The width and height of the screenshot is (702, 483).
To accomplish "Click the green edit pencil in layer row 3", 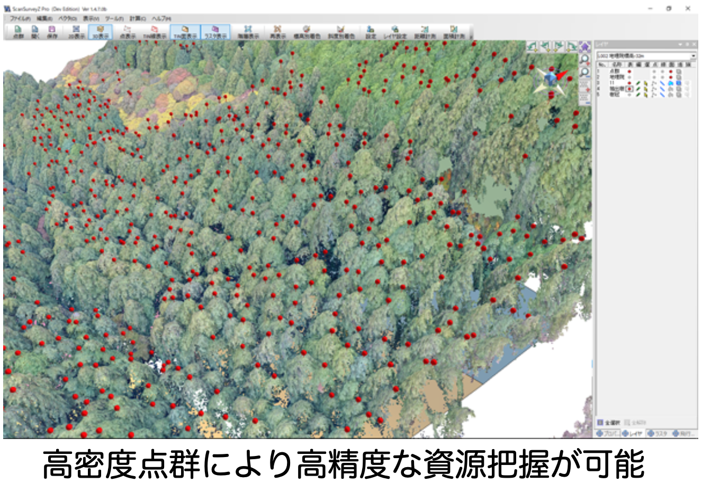I will click(x=638, y=83).
